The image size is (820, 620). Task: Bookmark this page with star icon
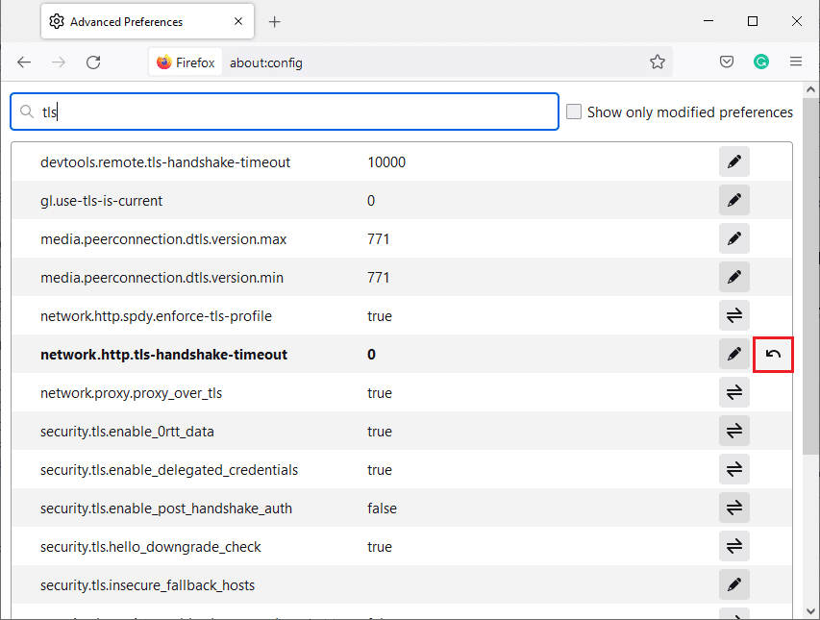pos(658,62)
